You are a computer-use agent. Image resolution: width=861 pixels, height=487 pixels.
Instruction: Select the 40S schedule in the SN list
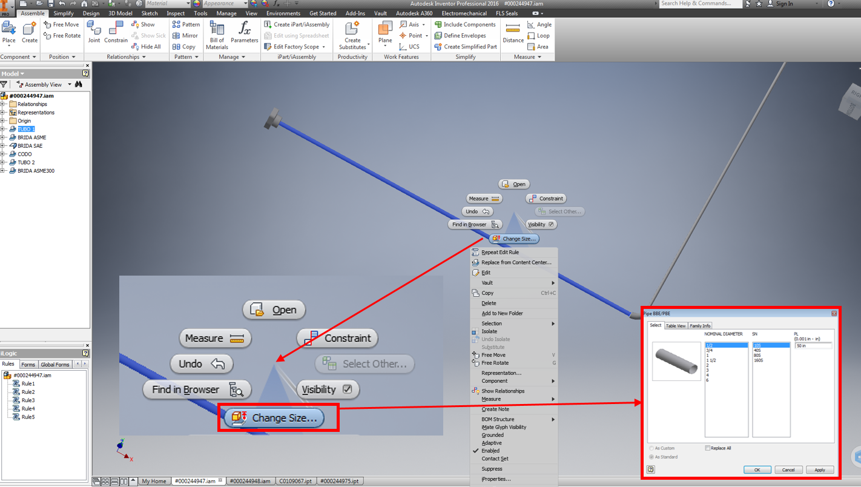pos(771,350)
